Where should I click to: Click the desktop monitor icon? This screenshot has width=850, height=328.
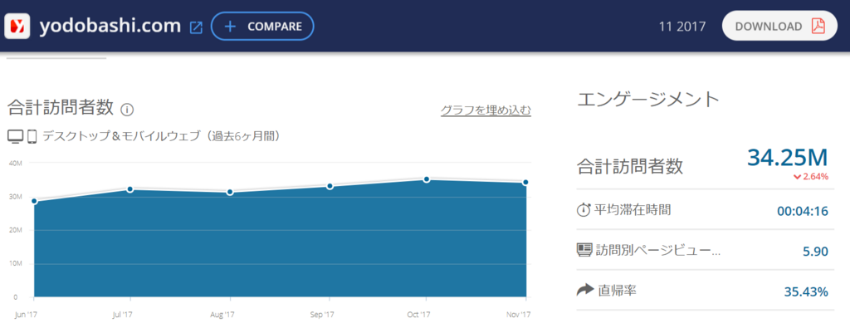tap(15, 137)
